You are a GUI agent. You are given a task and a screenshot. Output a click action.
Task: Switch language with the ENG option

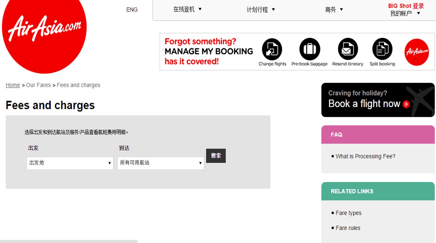tap(132, 10)
